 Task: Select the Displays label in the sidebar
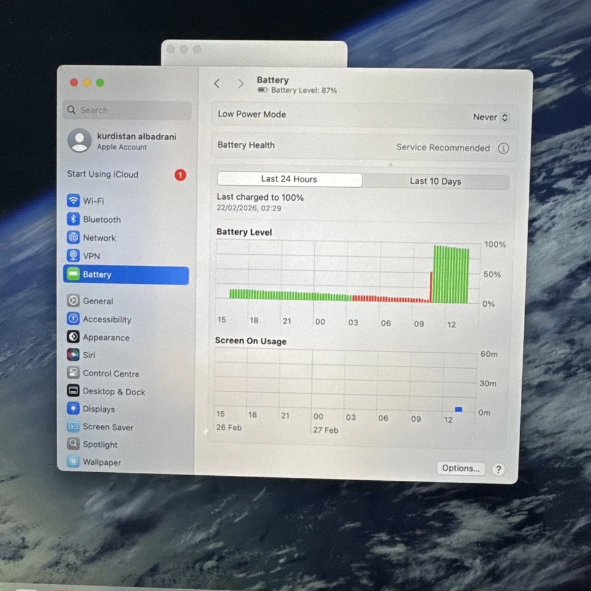tap(98, 409)
